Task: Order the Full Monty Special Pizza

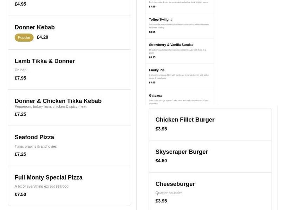Action: [48, 177]
